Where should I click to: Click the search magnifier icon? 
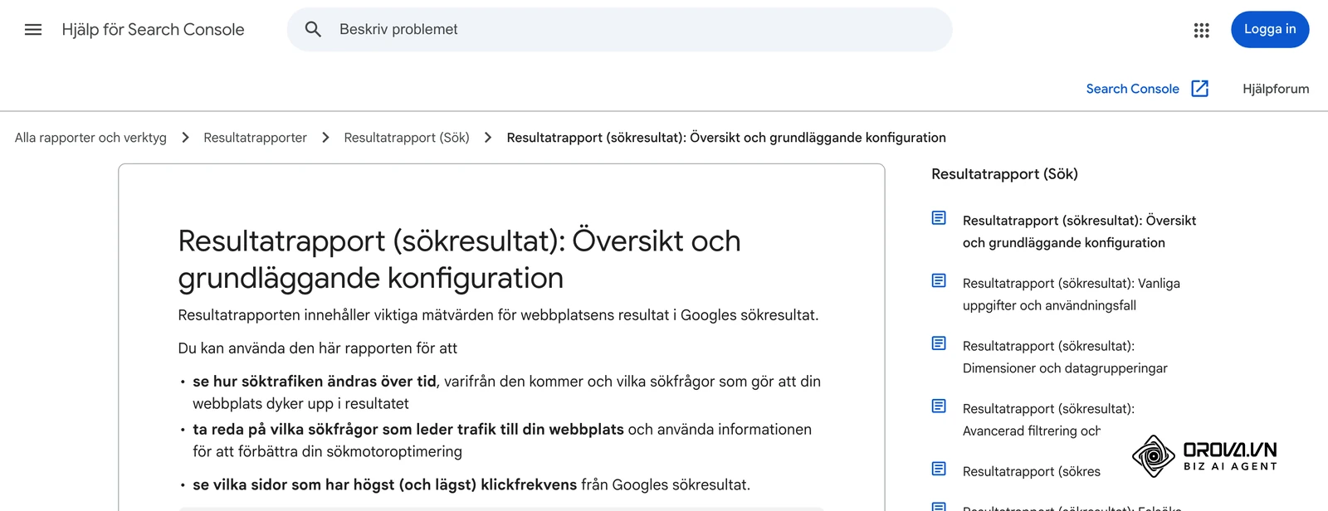[x=313, y=30]
